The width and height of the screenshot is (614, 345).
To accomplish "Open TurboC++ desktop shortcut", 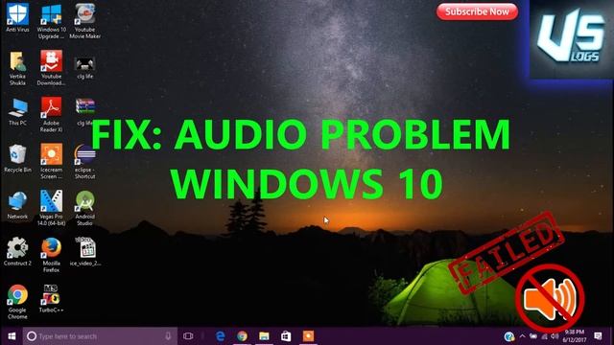I will coord(51,299).
